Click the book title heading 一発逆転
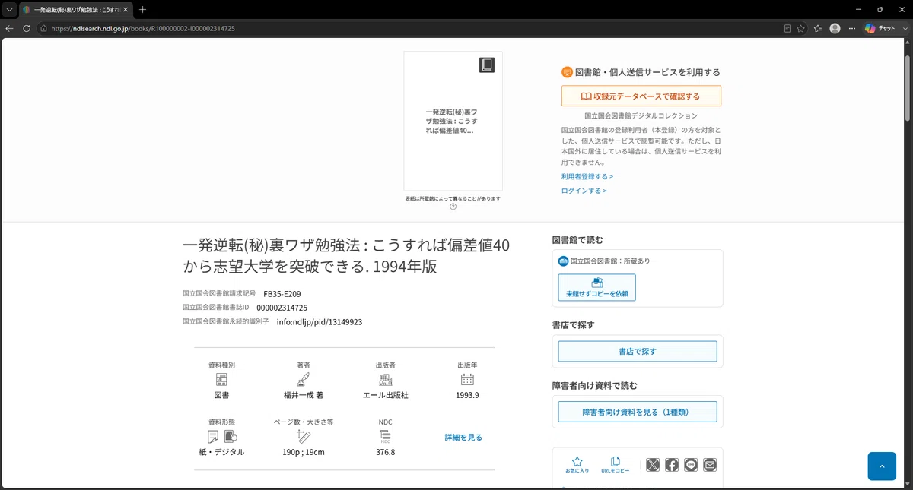This screenshot has height=490, width=913. [x=346, y=256]
